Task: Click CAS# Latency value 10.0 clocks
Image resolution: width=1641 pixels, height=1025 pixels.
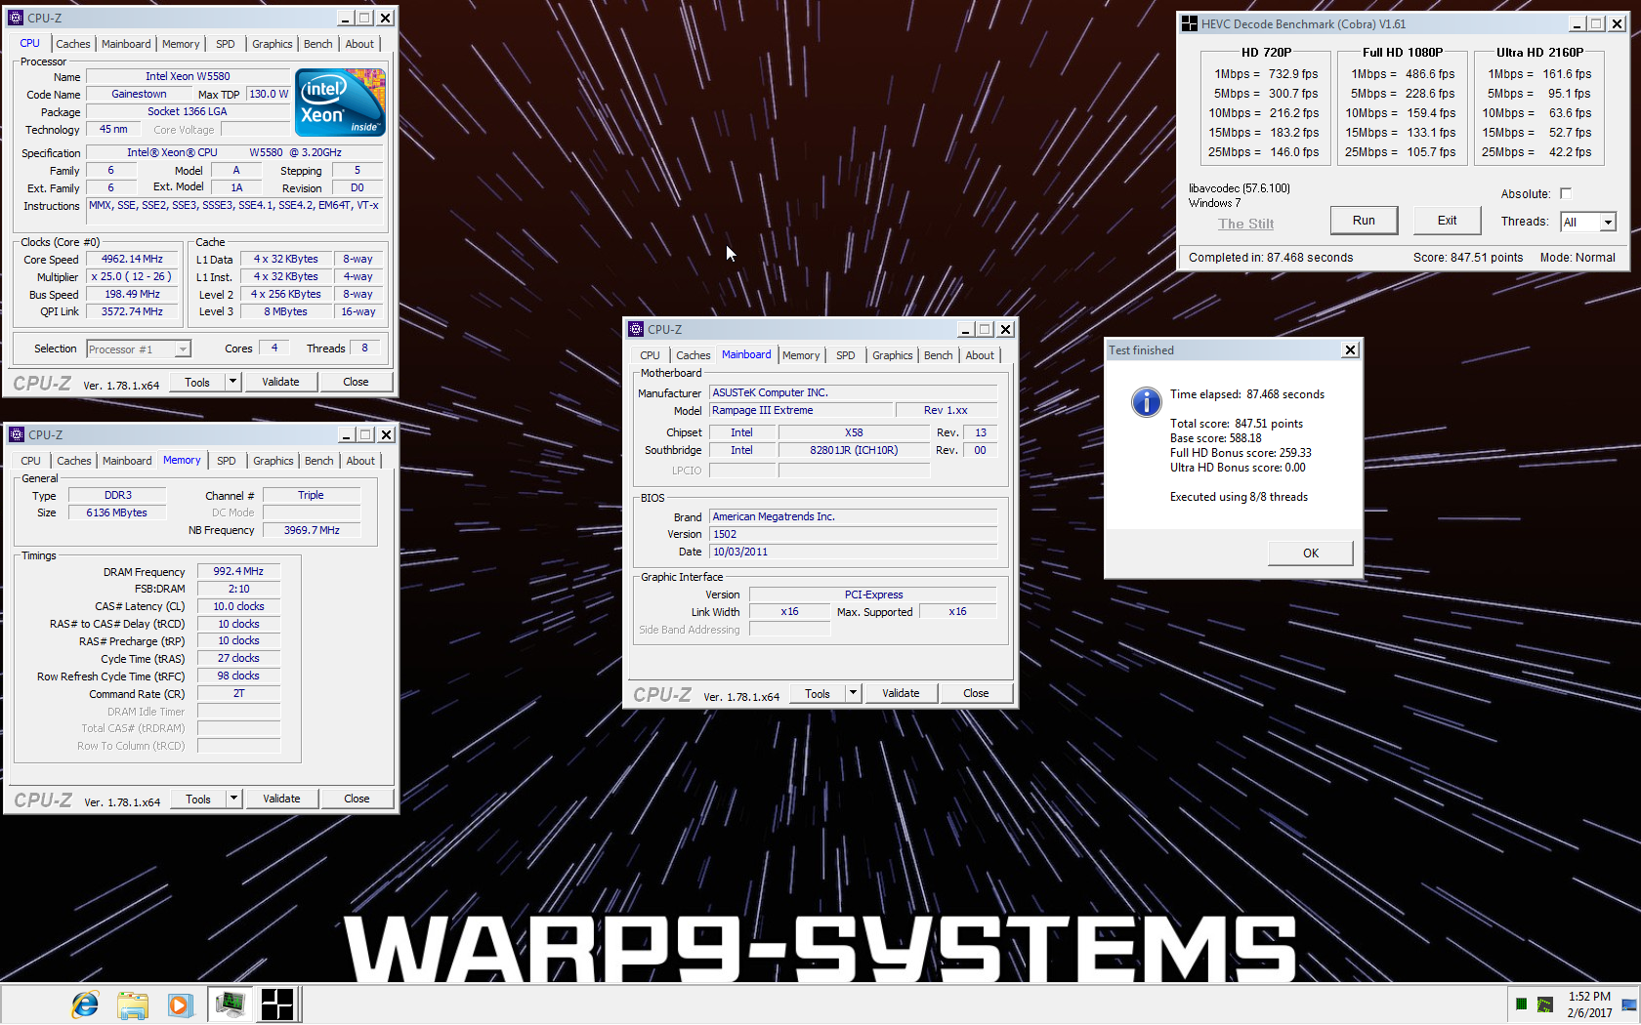Action: pos(238,606)
